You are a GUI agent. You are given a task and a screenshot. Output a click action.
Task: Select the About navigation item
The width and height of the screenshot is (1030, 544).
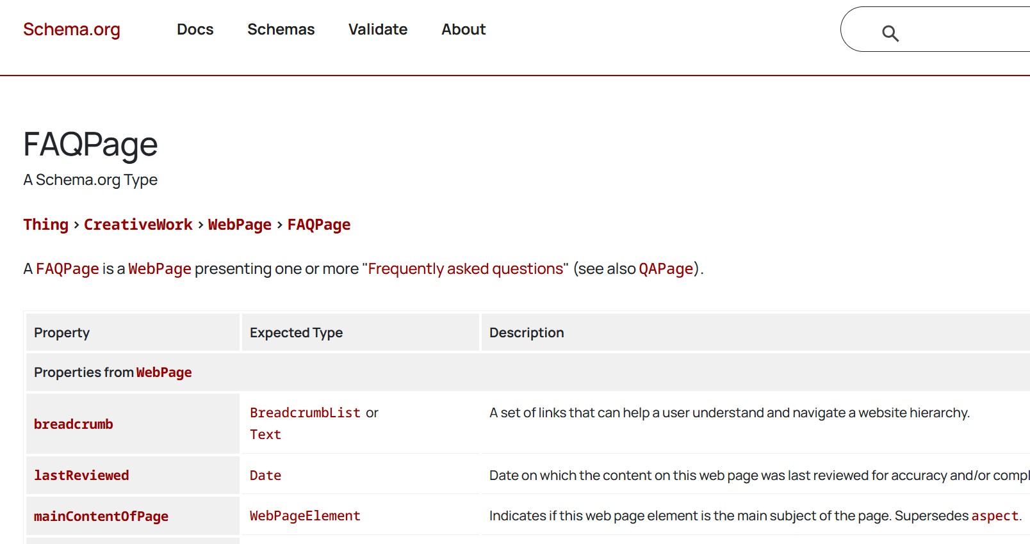tap(463, 29)
